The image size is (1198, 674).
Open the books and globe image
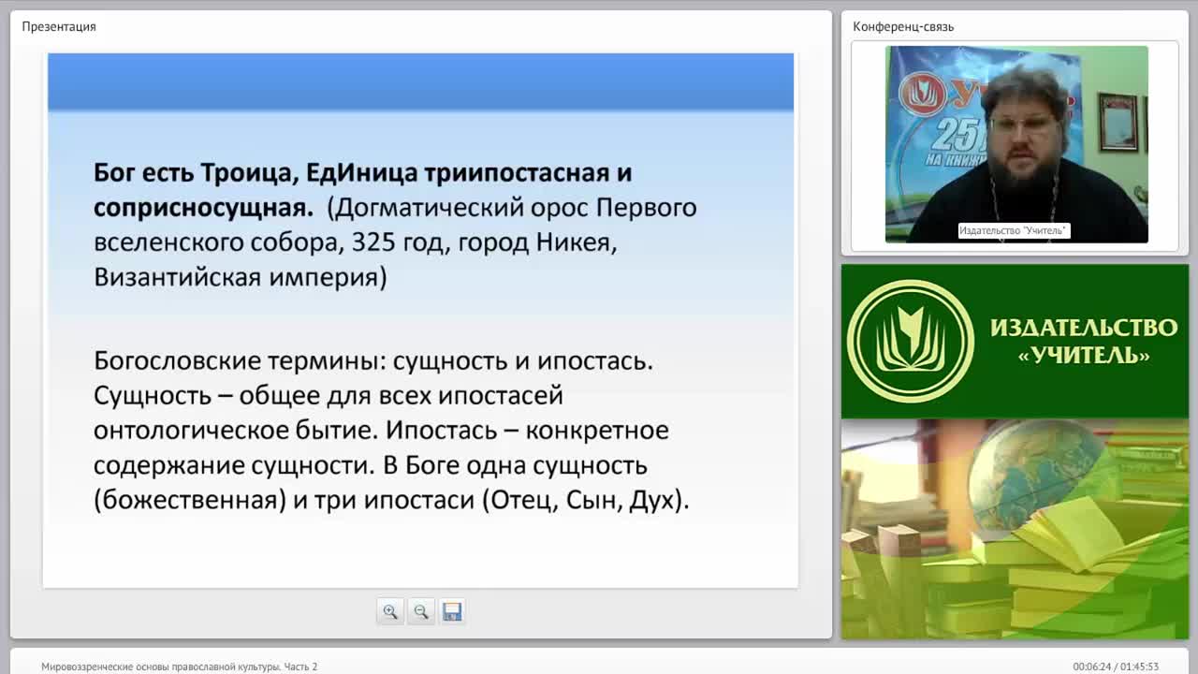[1015, 529]
